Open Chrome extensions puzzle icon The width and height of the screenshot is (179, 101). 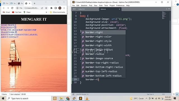[51, 8]
